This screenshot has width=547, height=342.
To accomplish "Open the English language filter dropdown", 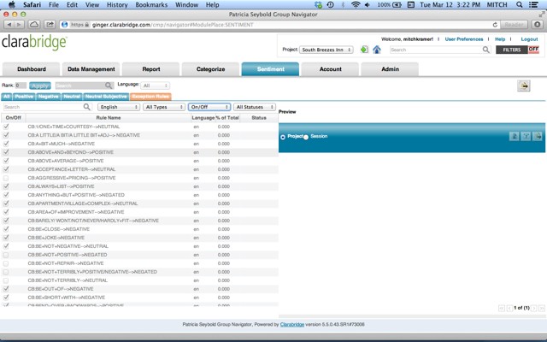I will 119,107.
